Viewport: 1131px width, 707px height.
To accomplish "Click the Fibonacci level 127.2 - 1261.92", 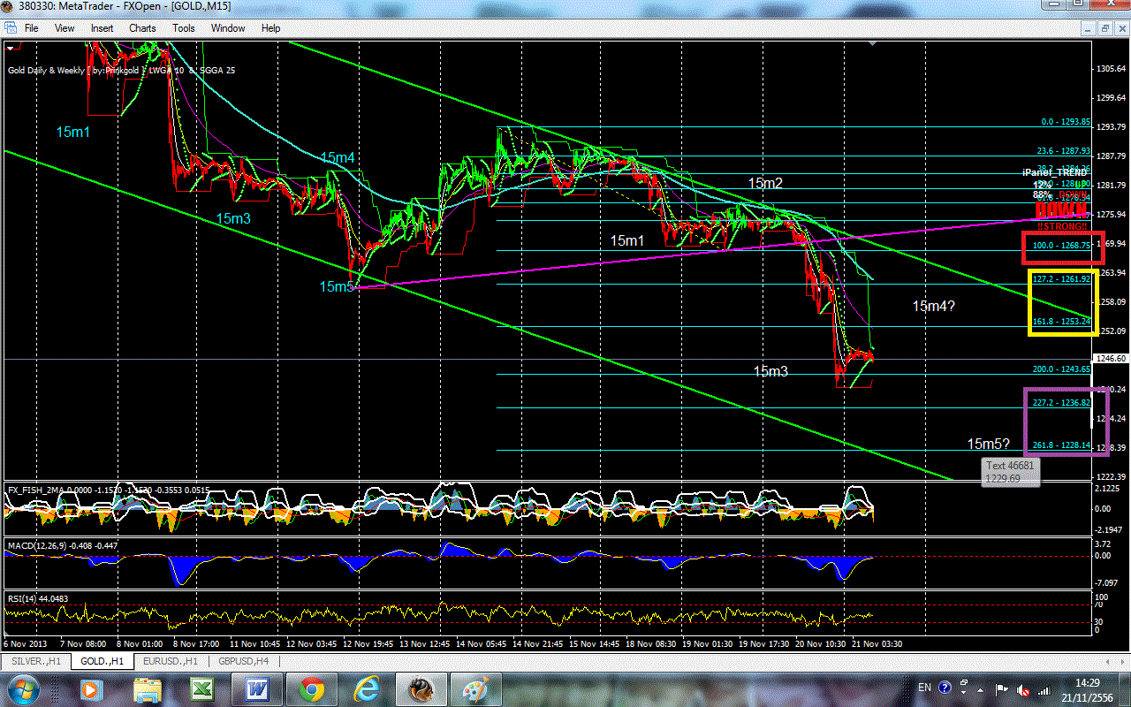I will tap(1062, 278).
